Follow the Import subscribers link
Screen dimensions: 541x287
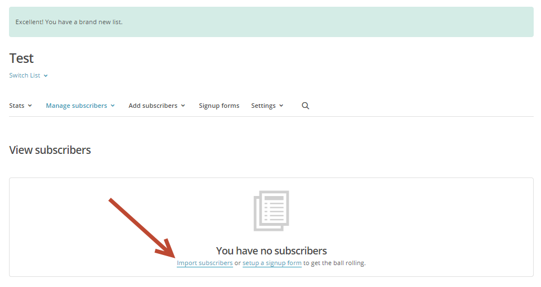tap(204, 263)
